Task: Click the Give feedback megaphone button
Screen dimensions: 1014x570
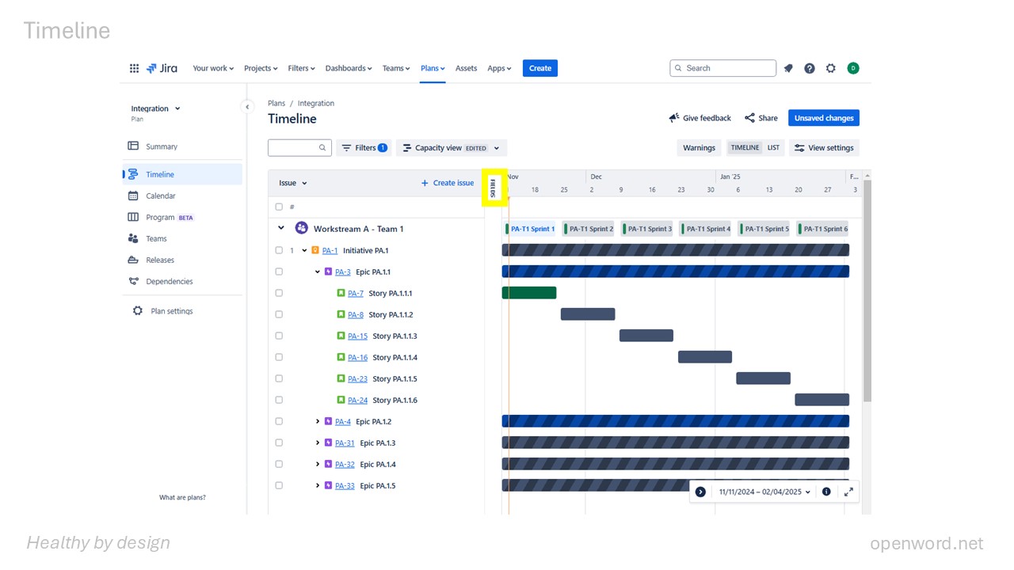Action: coord(700,118)
